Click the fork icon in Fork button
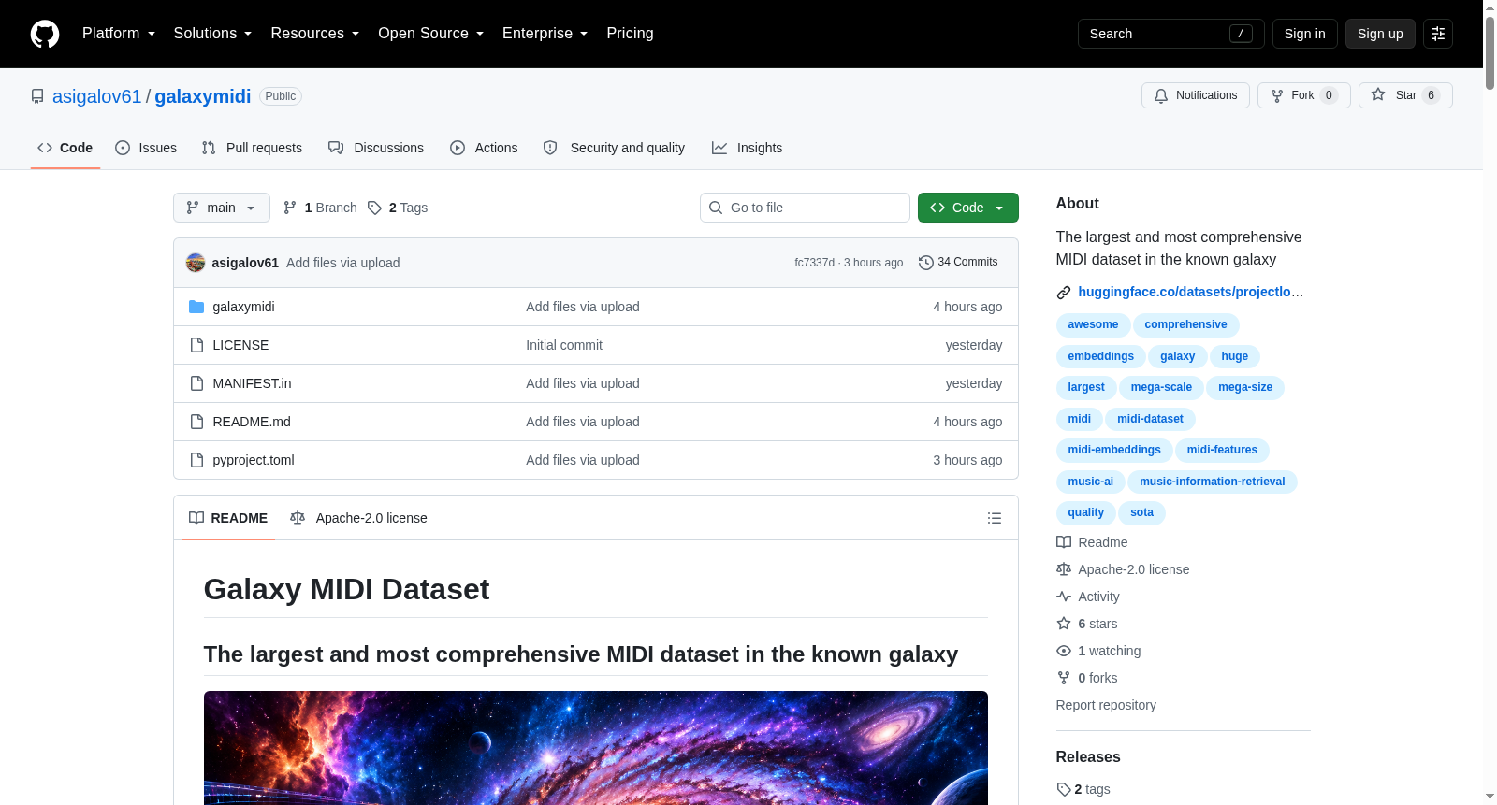This screenshot has width=1497, height=805. click(1277, 95)
